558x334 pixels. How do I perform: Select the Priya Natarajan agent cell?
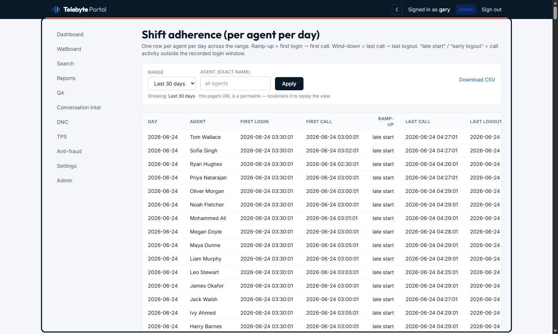208,178
